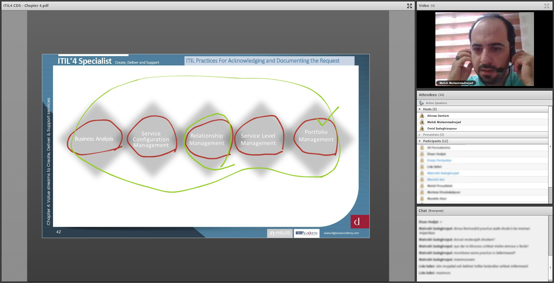Click the 'Active Speakers' label
The height and width of the screenshot is (283, 554).
pyautogui.click(x=436, y=103)
